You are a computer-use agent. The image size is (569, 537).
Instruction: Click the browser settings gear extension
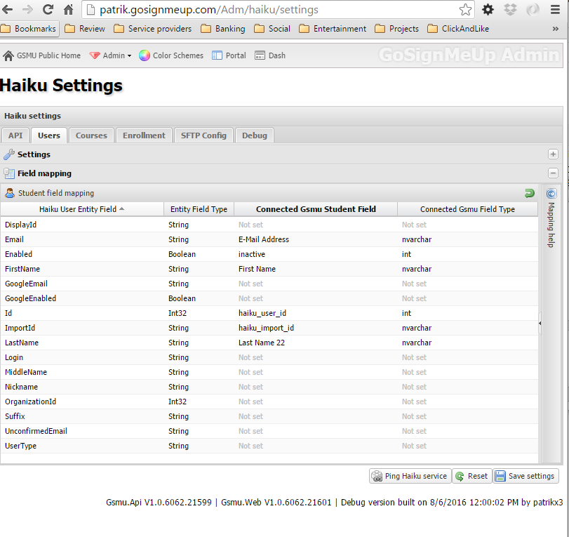tap(488, 9)
